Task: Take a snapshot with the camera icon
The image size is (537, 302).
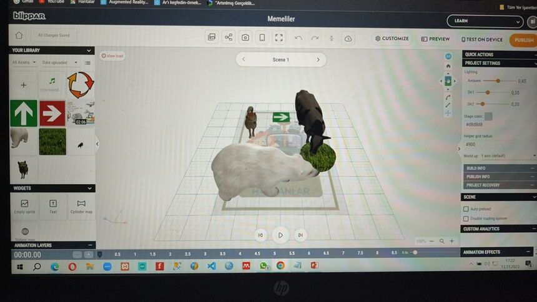Action: 245,37
